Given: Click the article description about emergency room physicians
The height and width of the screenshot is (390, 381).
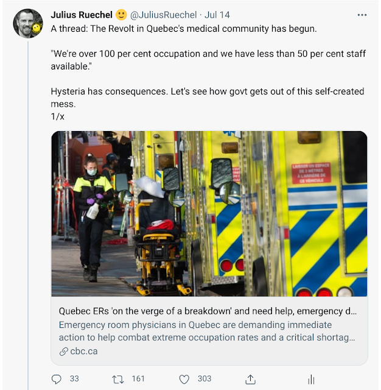Looking at the screenshot, I should 207,331.
